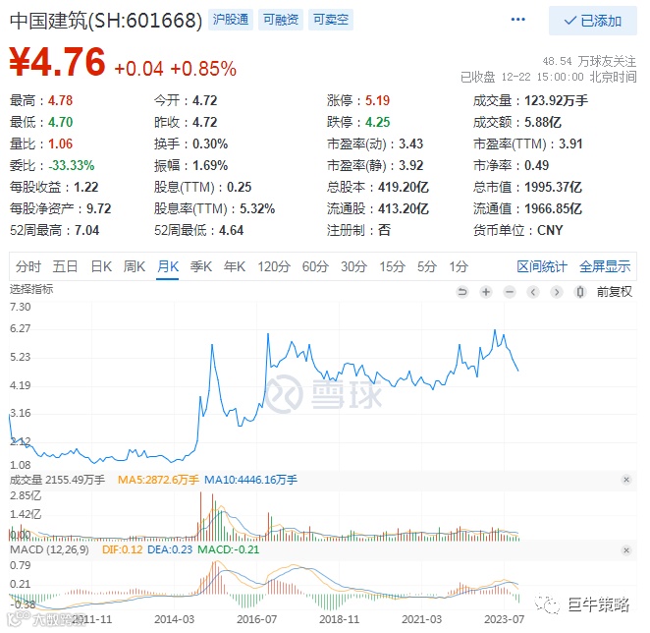Click the 2023-07 date axis label
The width and height of the screenshot is (650, 633).
click(x=504, y=619)
